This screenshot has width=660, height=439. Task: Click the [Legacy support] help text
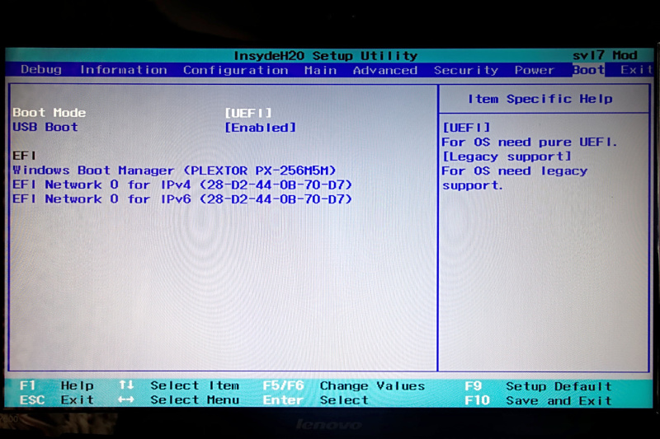click(507, 156)
